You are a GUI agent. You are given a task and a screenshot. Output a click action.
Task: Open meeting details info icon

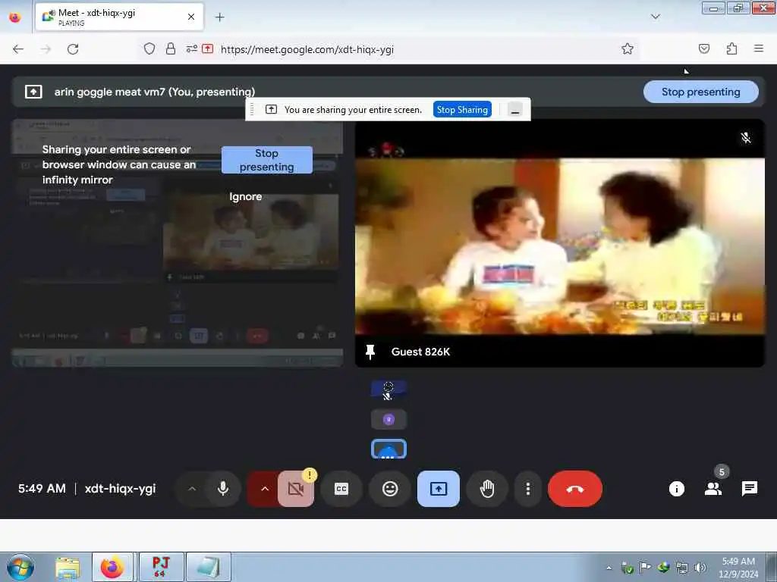[676, 489]
